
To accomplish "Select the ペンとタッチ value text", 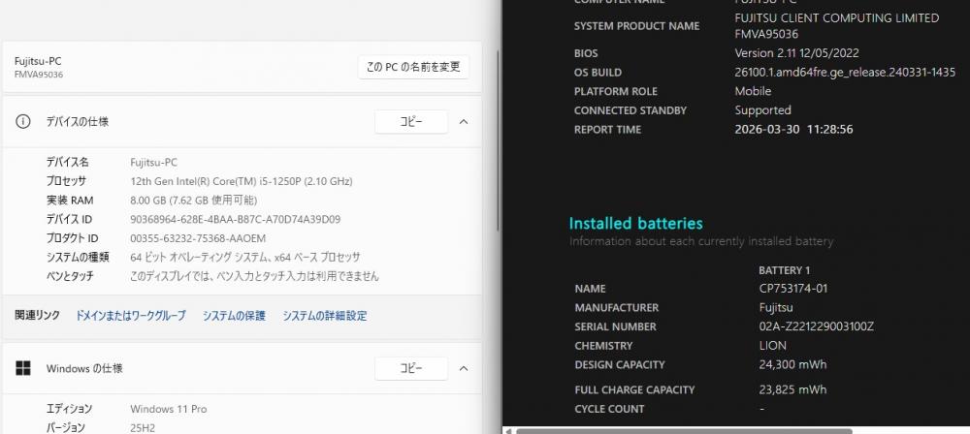I will (x=254, y=276).
